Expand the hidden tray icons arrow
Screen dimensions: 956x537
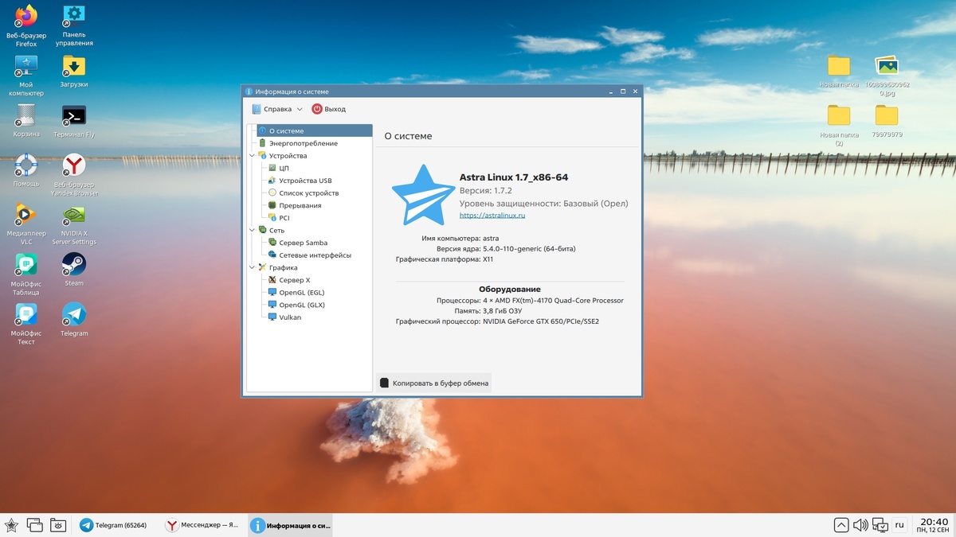click(x=841, y=525)
